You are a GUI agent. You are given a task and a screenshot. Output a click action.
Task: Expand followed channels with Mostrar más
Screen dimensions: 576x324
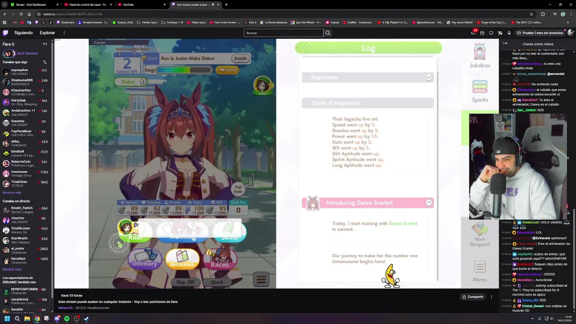click(12, 193)
